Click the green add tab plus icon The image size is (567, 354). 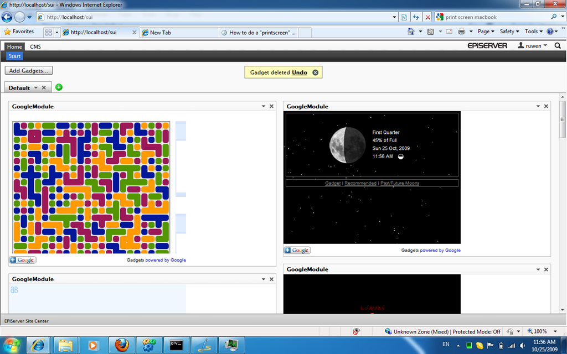pyautogui.click(x=59, y=87)
